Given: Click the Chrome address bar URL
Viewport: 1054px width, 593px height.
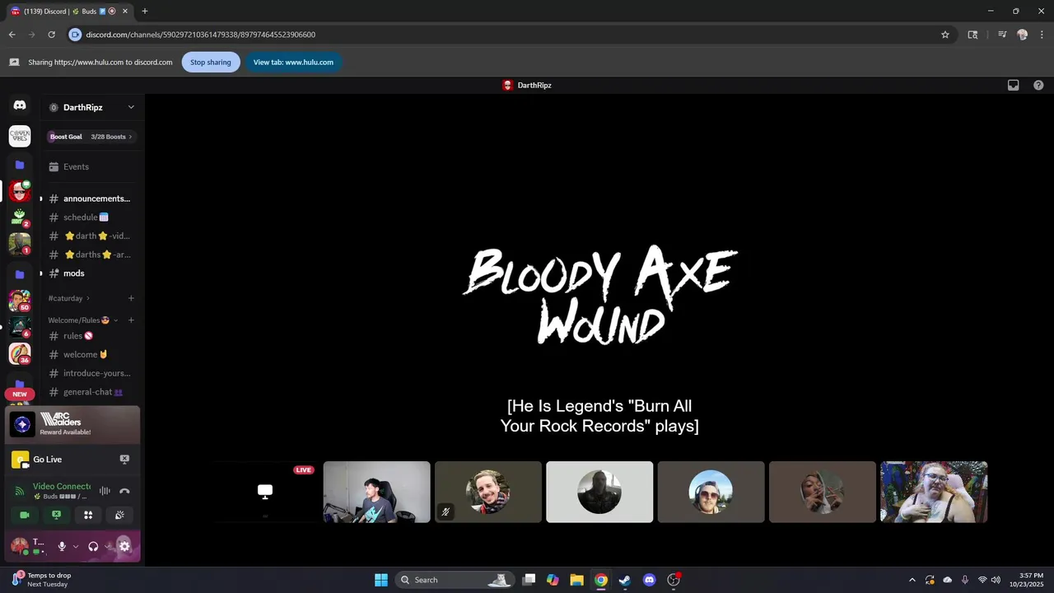Looking at the screenshot, I should pos(201,35).
